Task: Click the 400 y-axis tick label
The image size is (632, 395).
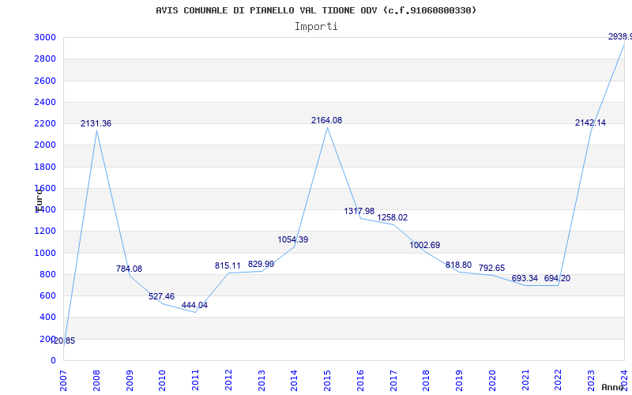Action: click(48, 318)
